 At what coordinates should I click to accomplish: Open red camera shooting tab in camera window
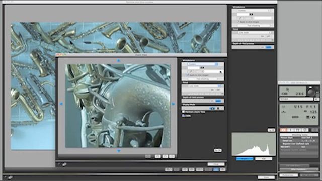tap(283, 130)
